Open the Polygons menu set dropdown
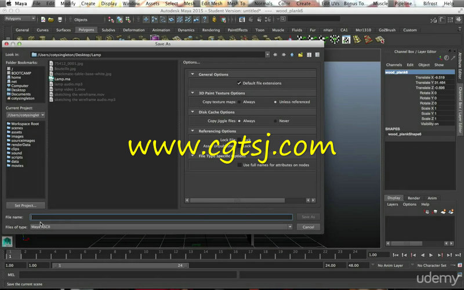 pyautogui.click(x=20, y=19)
